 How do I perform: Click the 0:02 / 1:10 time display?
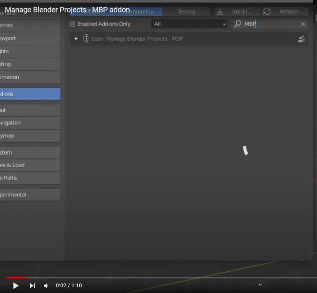(x=69, y=285)
